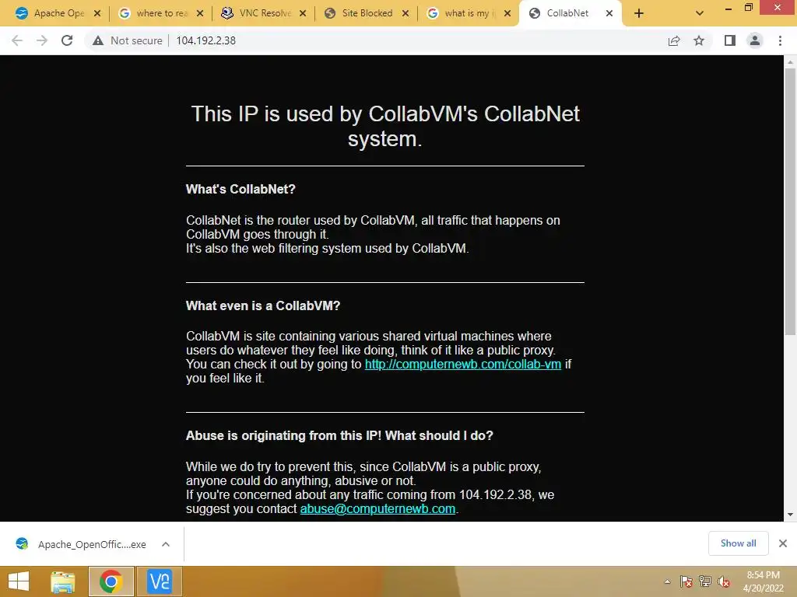Open the downloaded Apache_OpenOffice exe file
The height and width of the screenshot is (597, 797).
81,544
